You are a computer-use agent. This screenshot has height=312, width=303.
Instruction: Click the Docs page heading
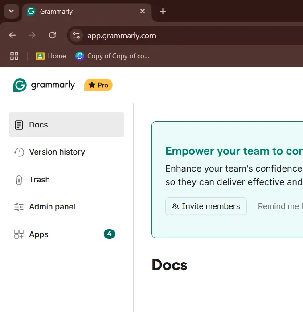pos(169,265)
